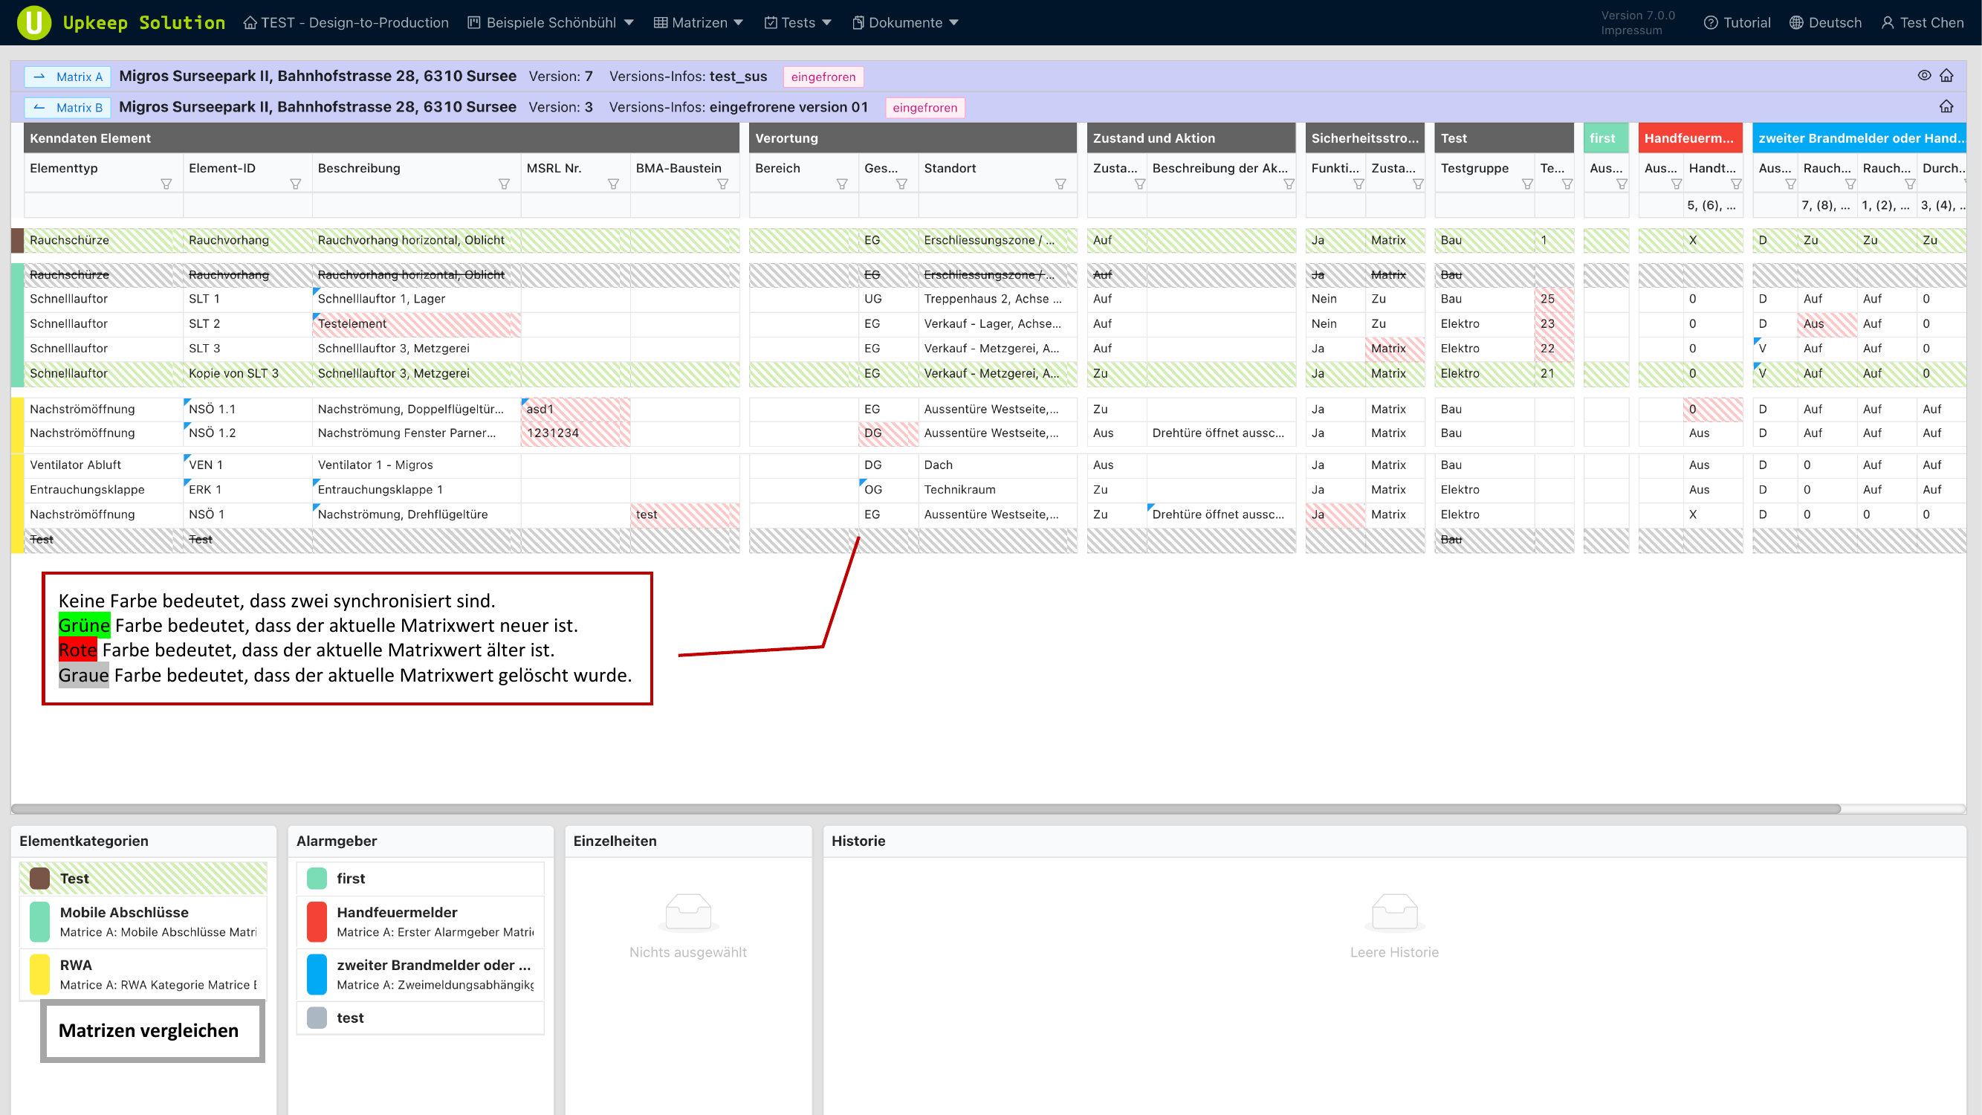Click filter icon in Beschreibung column
The height and width of the screenshot is (1115, 1982).
[504, 184]
